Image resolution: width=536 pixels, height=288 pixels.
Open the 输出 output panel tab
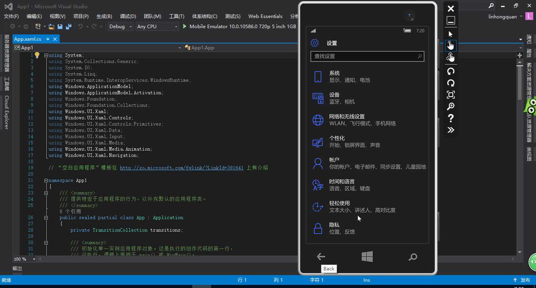click(17, 268)
